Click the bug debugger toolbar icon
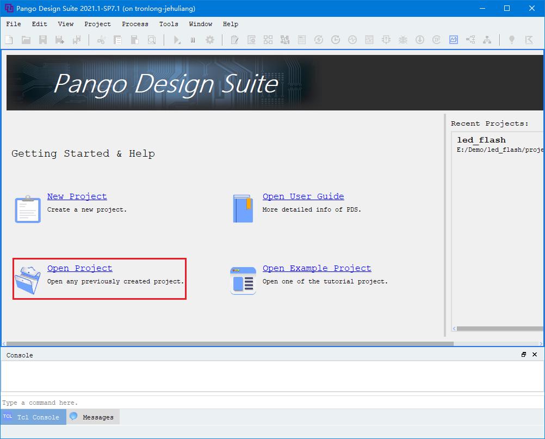545x439 pixels. 403,40
